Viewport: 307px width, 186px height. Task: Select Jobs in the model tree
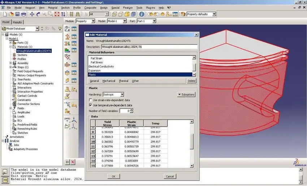pyautogui.click(x=16, y=145)
